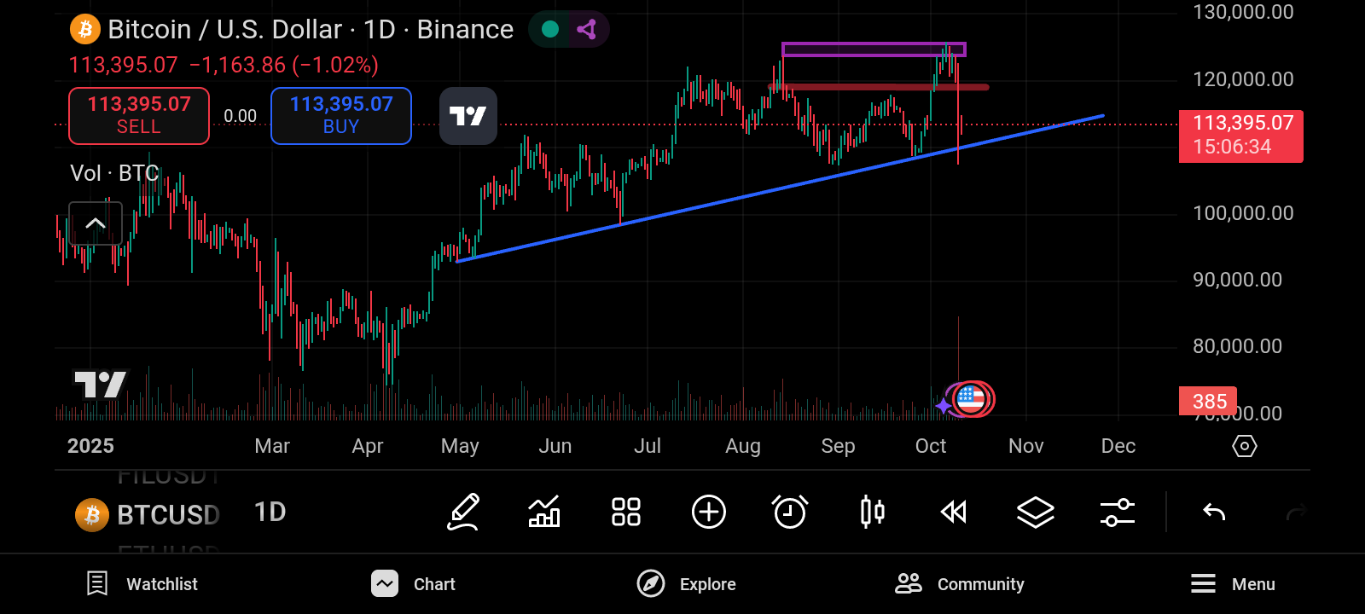Create an alert with alarm clock icon
Viewport: 1365px width, 614px height.
point(790,513)
